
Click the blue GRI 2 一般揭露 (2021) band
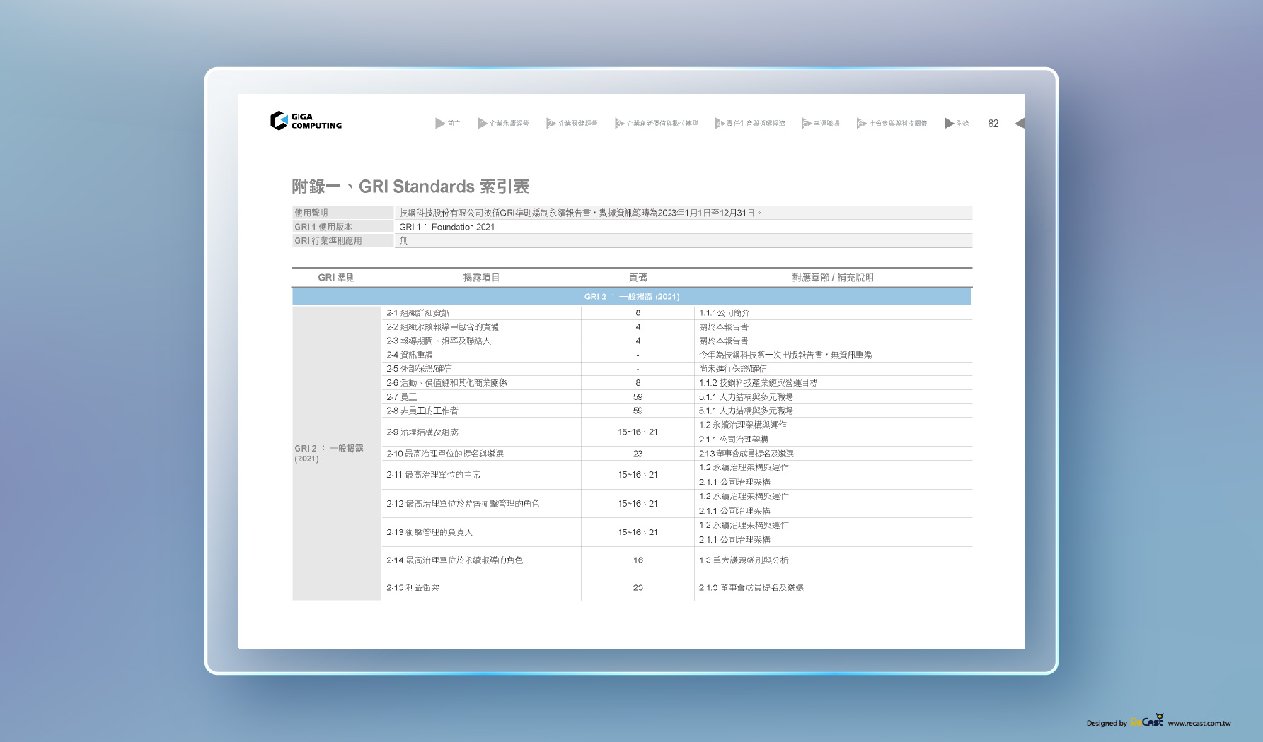click(632, 297)
